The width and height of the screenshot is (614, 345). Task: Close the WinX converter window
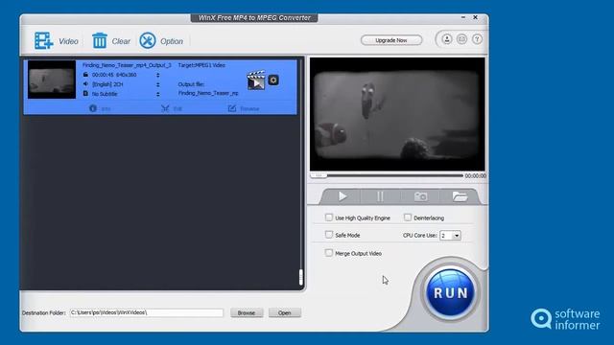[x=475, y=17]
